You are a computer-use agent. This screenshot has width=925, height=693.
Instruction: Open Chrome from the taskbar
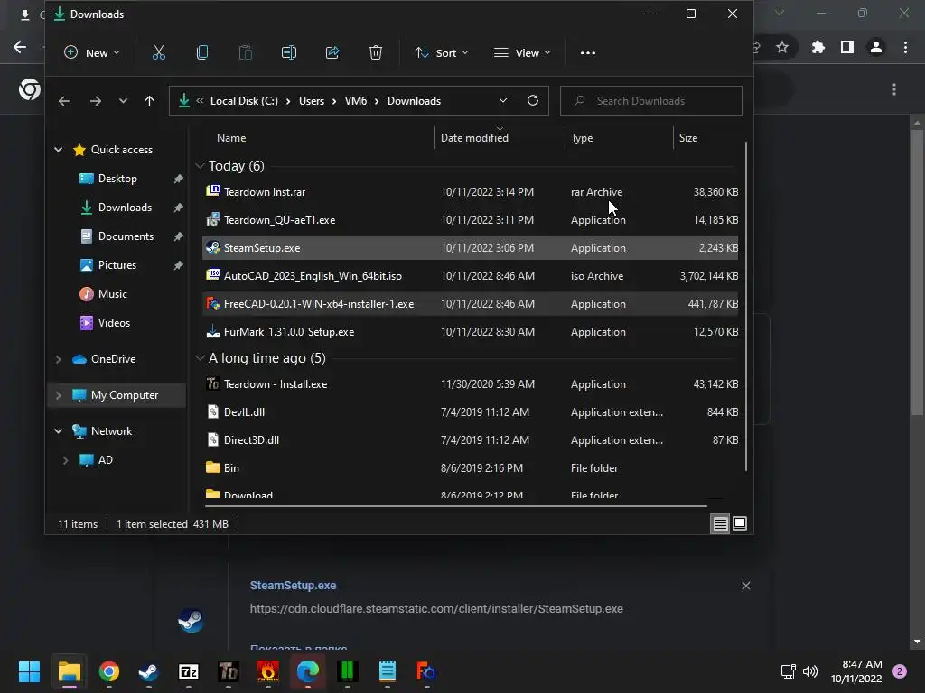[108, 671]
